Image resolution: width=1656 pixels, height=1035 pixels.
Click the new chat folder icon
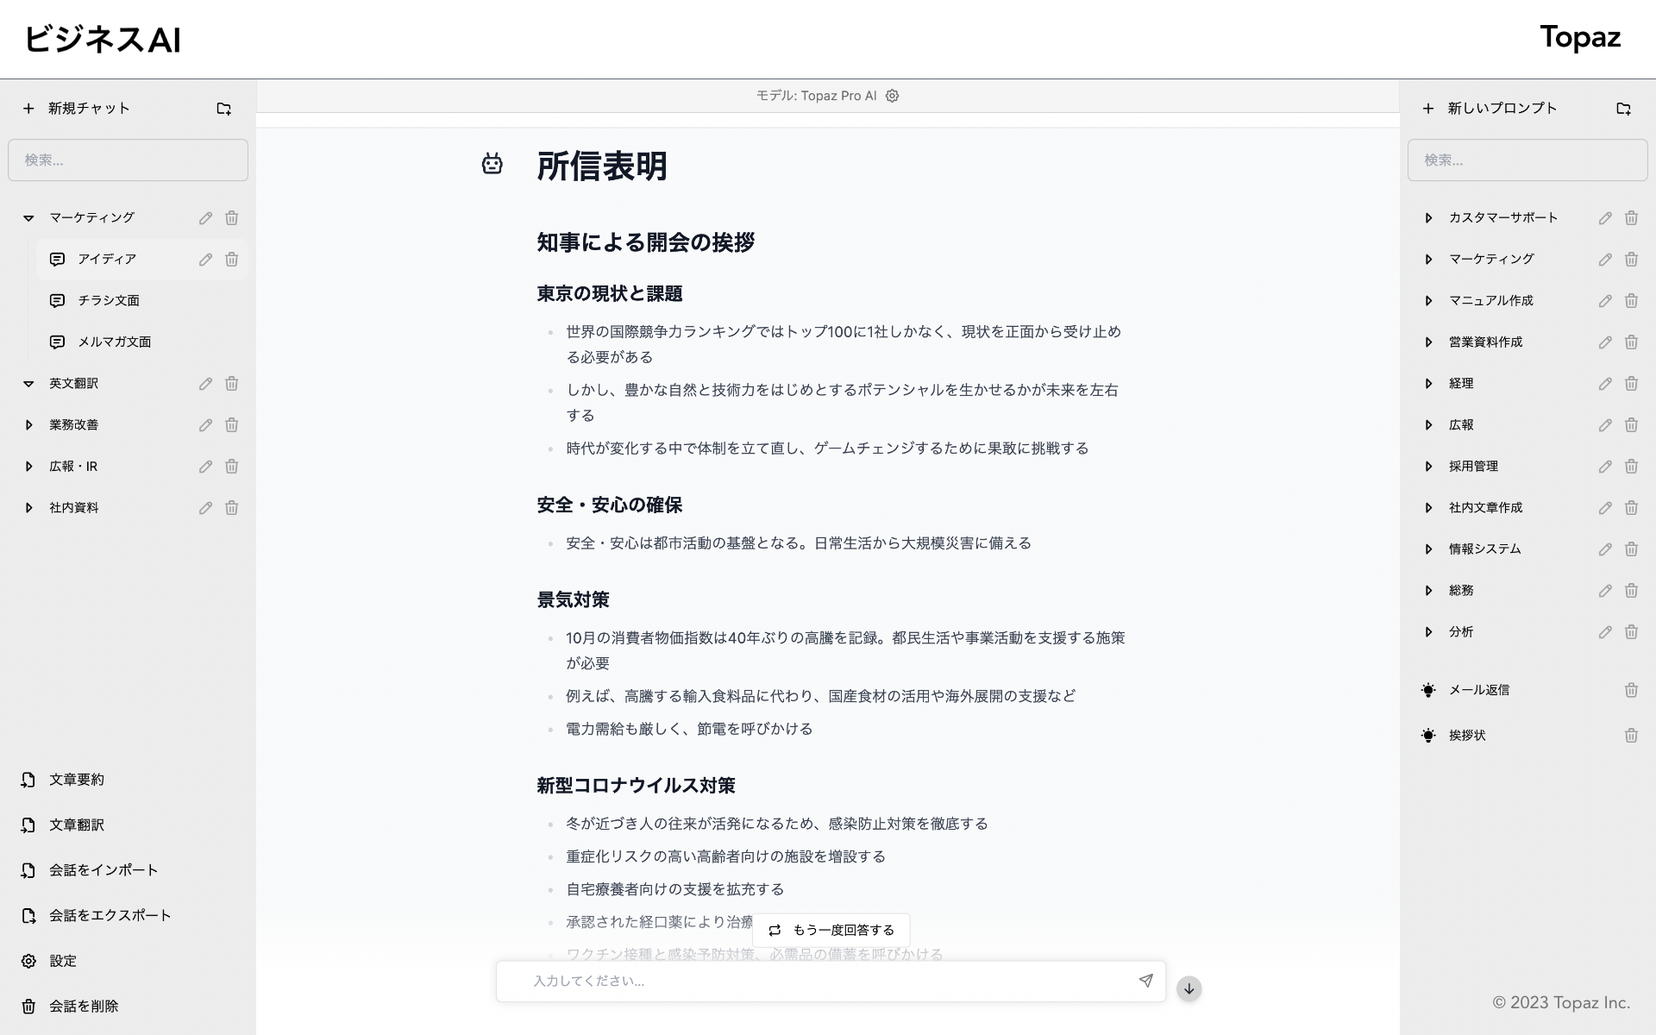coord(223,109)
